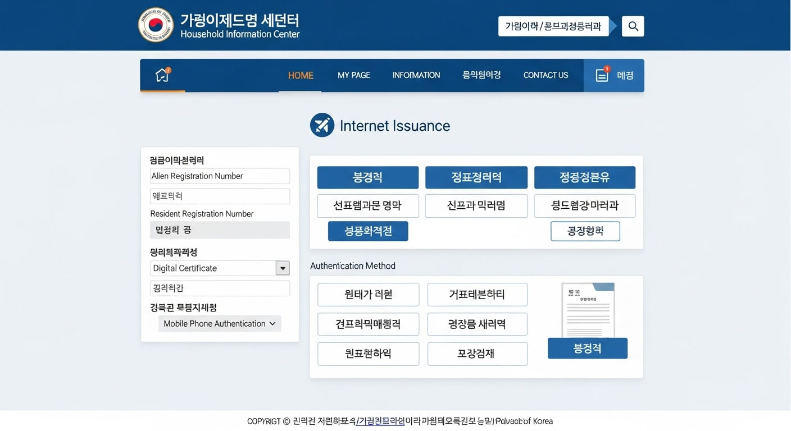The width and height of the screenshot is (791, 431).
Task: Open the Mobile Phone Authentication dropdown
Action: [x=220, y=323]
